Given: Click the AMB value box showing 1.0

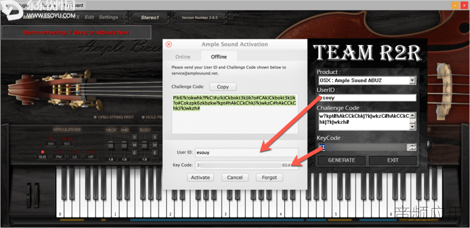Looking at the screenshot, I should pos(124,159).
